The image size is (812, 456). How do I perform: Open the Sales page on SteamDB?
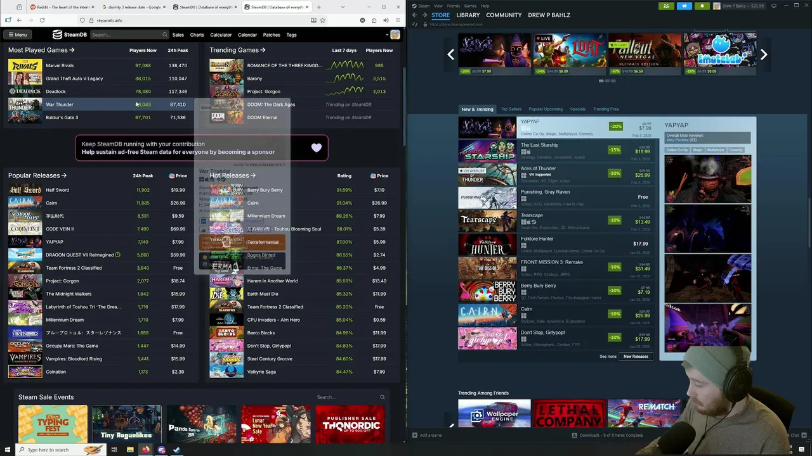click(x=178, y=35)
